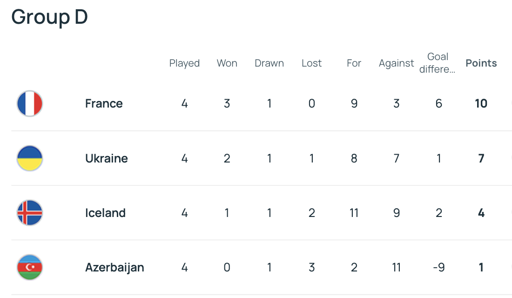Screen dimensions: 512x298
Task: Click the For column header
Action: [x=354, y=63]
